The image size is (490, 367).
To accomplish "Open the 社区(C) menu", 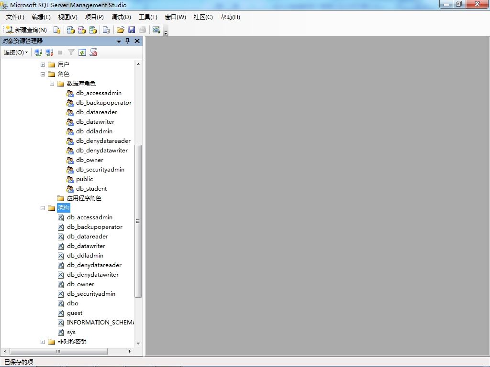I will pos(203,17).
